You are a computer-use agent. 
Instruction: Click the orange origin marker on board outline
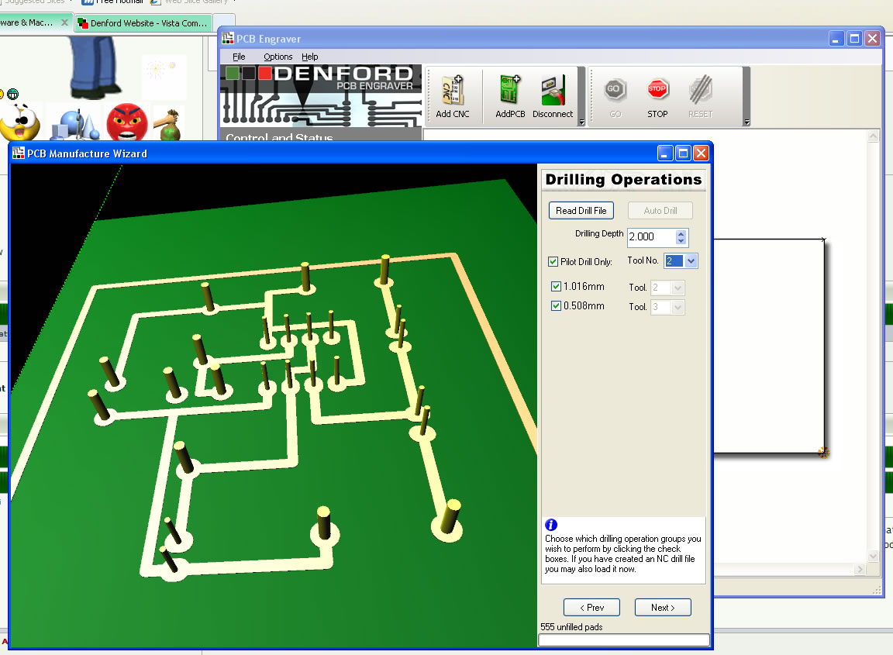(x=823, y=452)
